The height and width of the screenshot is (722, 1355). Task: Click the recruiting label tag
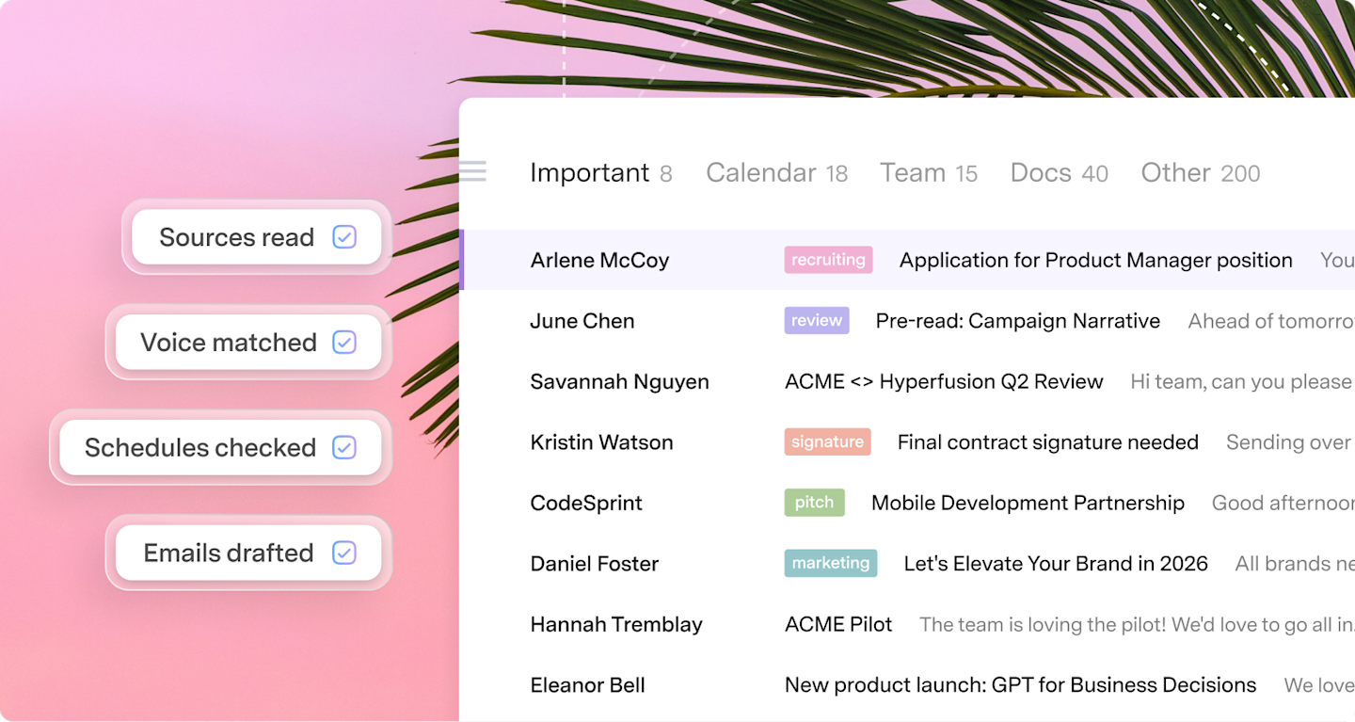coord(828,260)
